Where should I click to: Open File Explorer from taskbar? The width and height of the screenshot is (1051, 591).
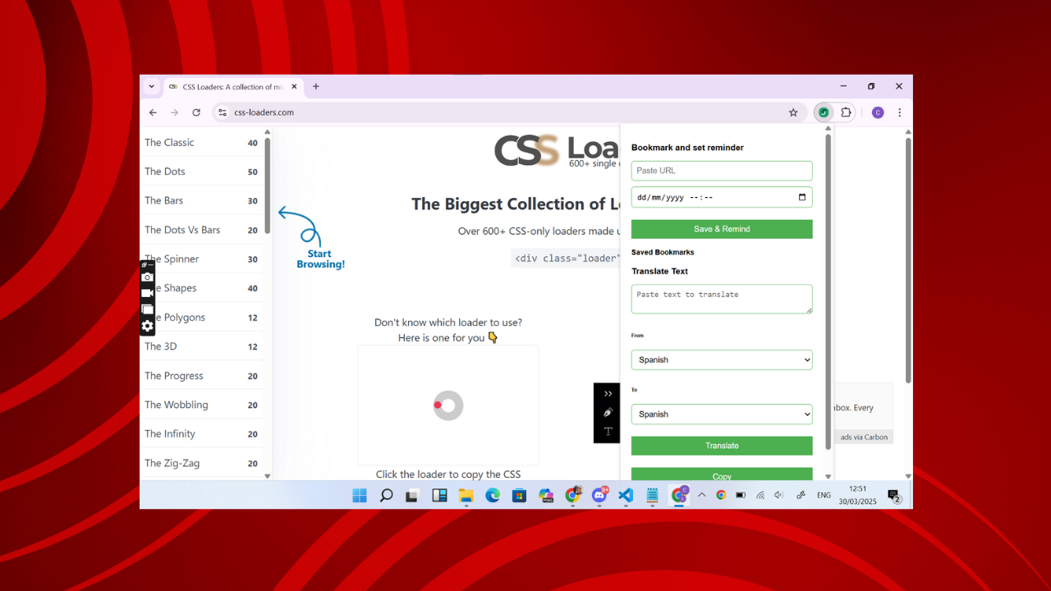(x=466, y=495)
